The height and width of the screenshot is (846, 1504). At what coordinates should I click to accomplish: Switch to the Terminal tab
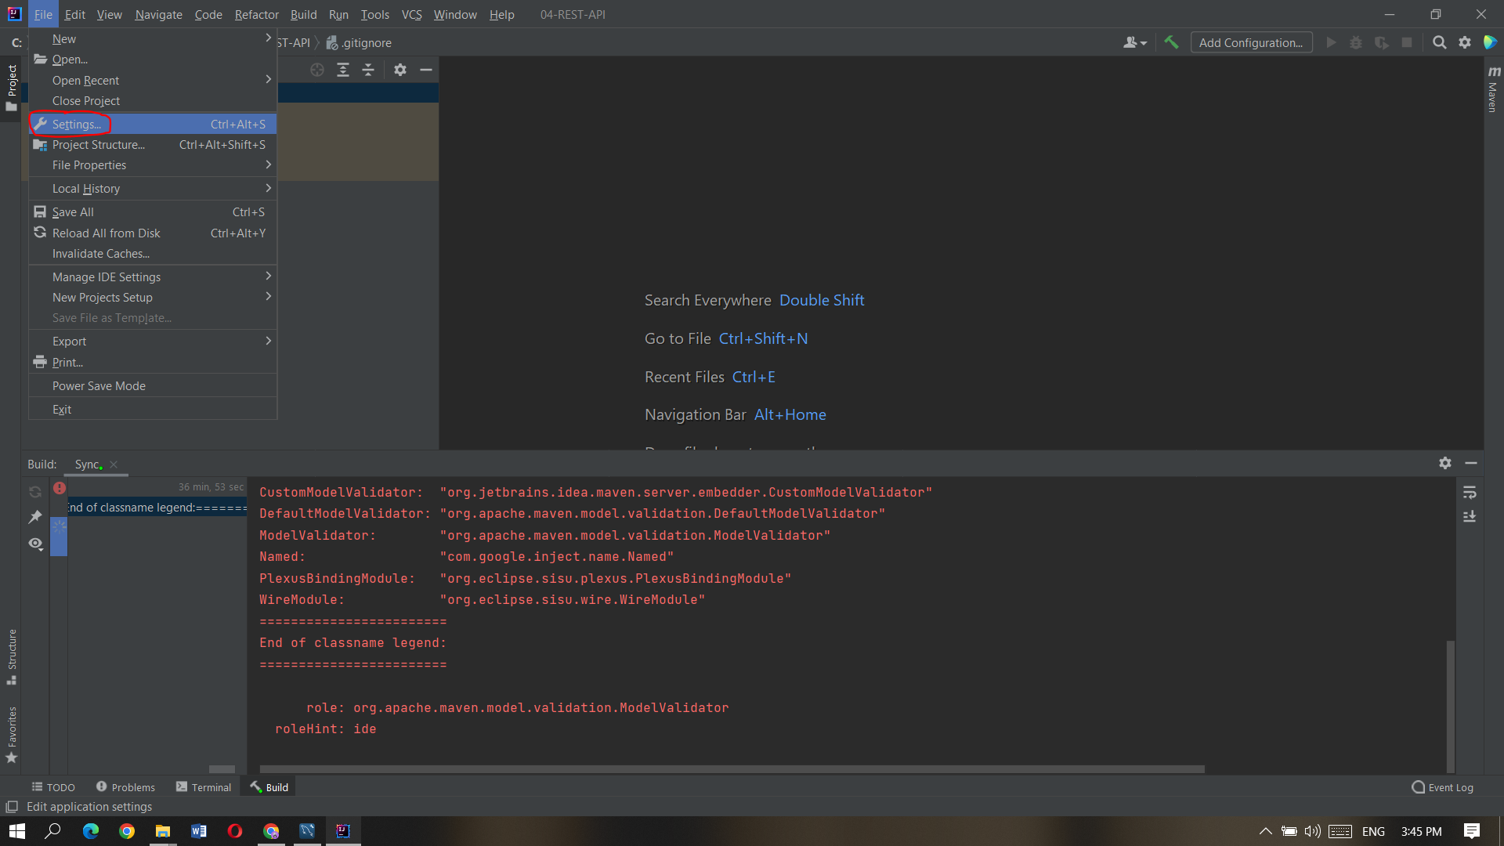[204, 787]
